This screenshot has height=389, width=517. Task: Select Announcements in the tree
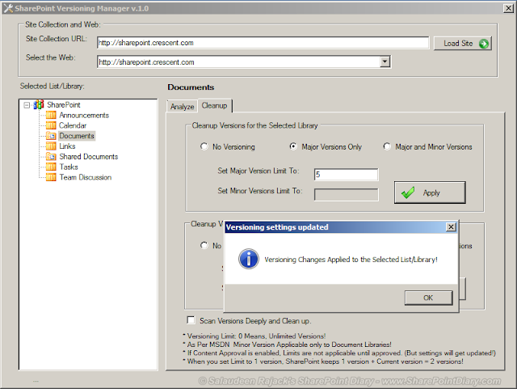pyautogui.click(x=84, y=116)
